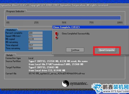Click source partition 'Type:7 [NTFS], 15358 MB' line

(58, 61)
